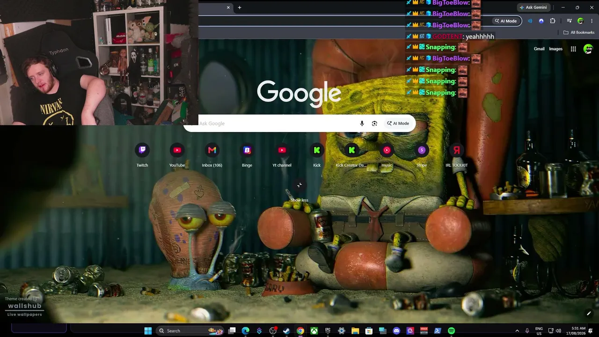Open Chrome media controls
The height and width of the screenshot is (337, 599).
tap(569, 21)
